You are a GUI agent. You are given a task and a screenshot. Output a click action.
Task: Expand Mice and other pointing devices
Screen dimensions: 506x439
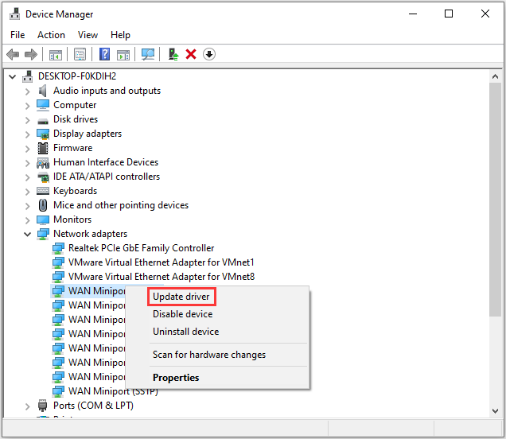click(28, 205)
